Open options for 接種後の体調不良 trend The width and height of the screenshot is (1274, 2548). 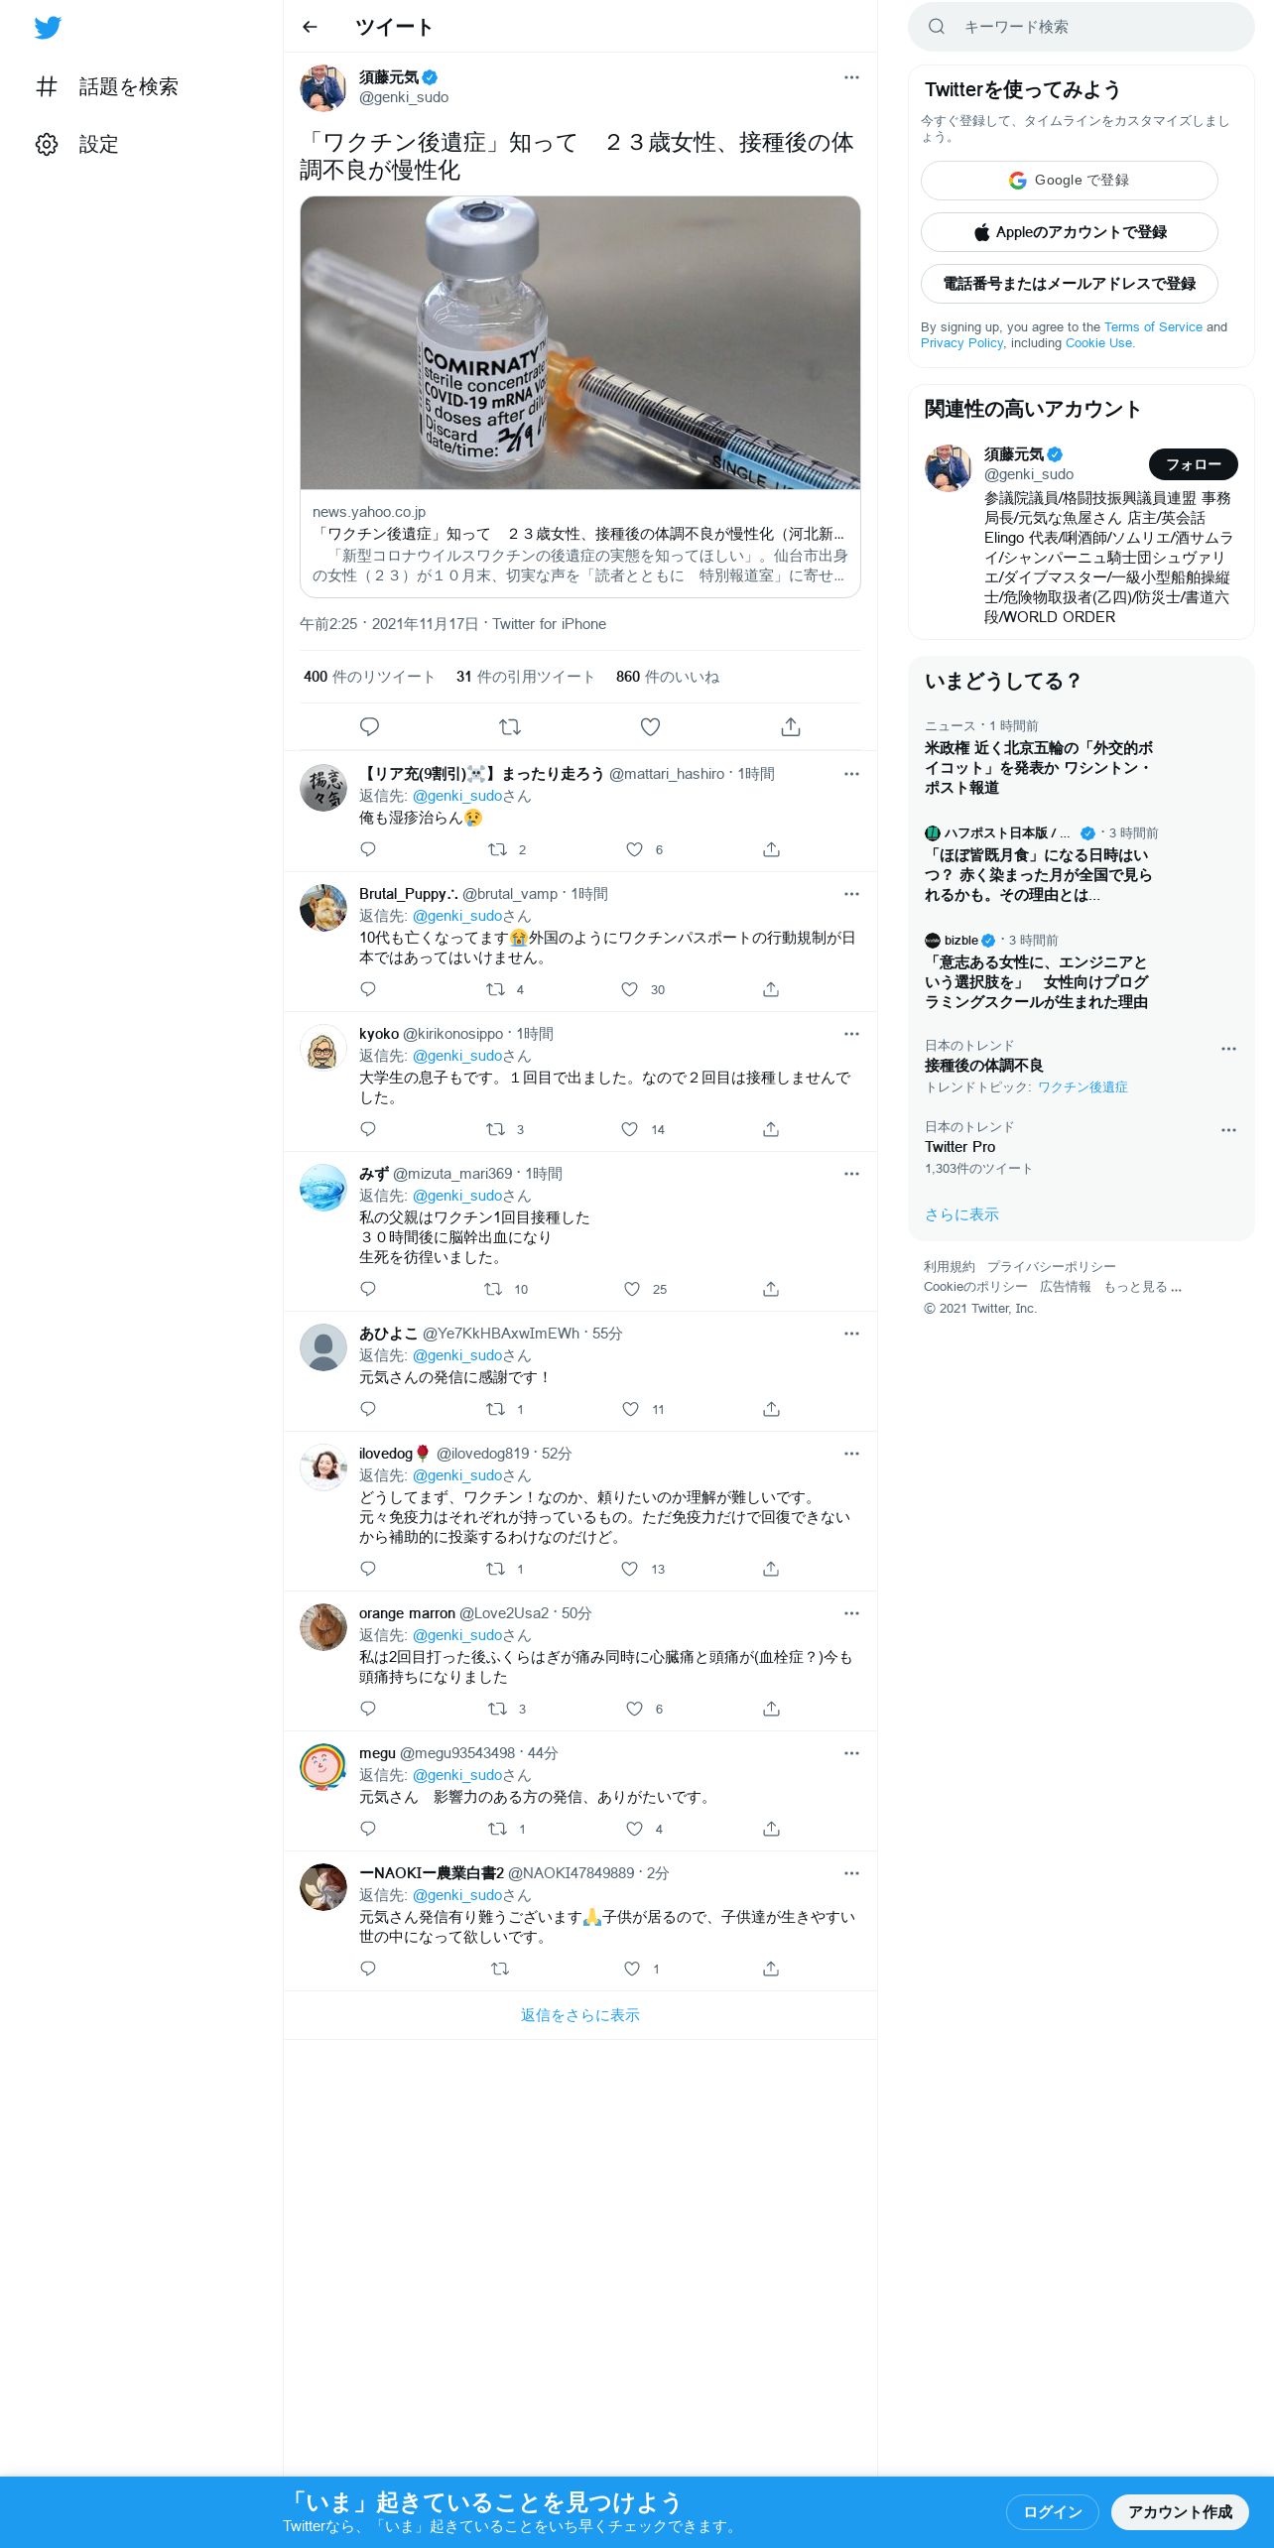(x=1228, y=1049)
